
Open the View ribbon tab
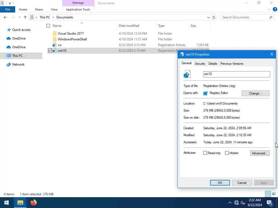[x=54, y=9]
